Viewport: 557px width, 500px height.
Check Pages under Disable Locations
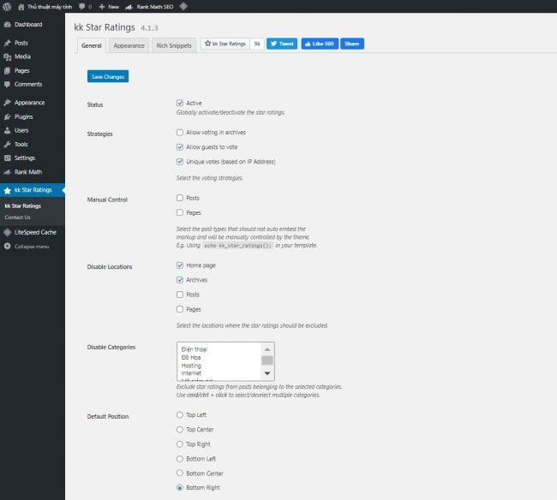point(180,309)
